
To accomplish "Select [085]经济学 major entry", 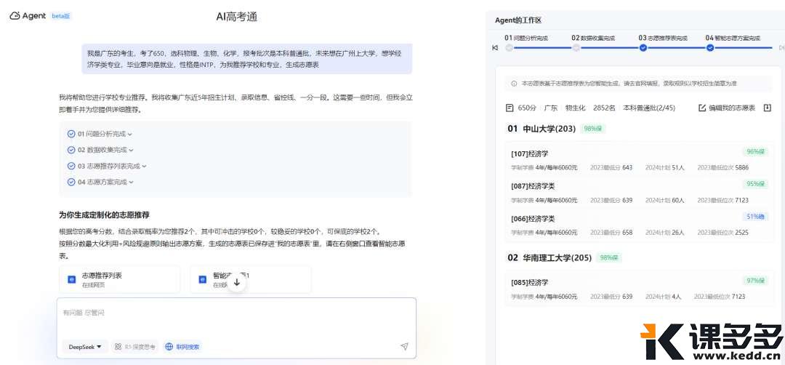I will (530, 282).
